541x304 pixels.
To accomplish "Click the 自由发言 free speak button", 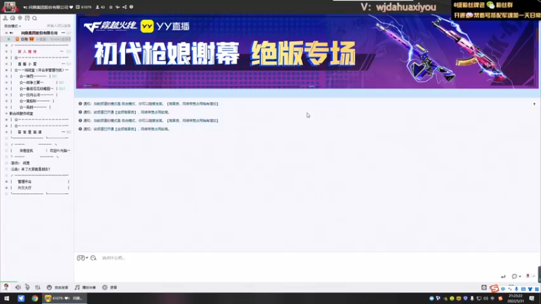I will 57,287.
